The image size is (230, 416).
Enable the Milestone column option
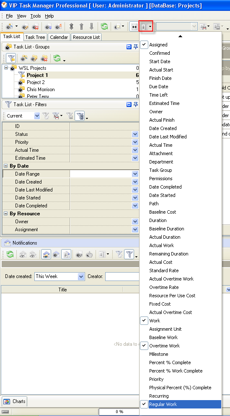(x=159, y=354)
